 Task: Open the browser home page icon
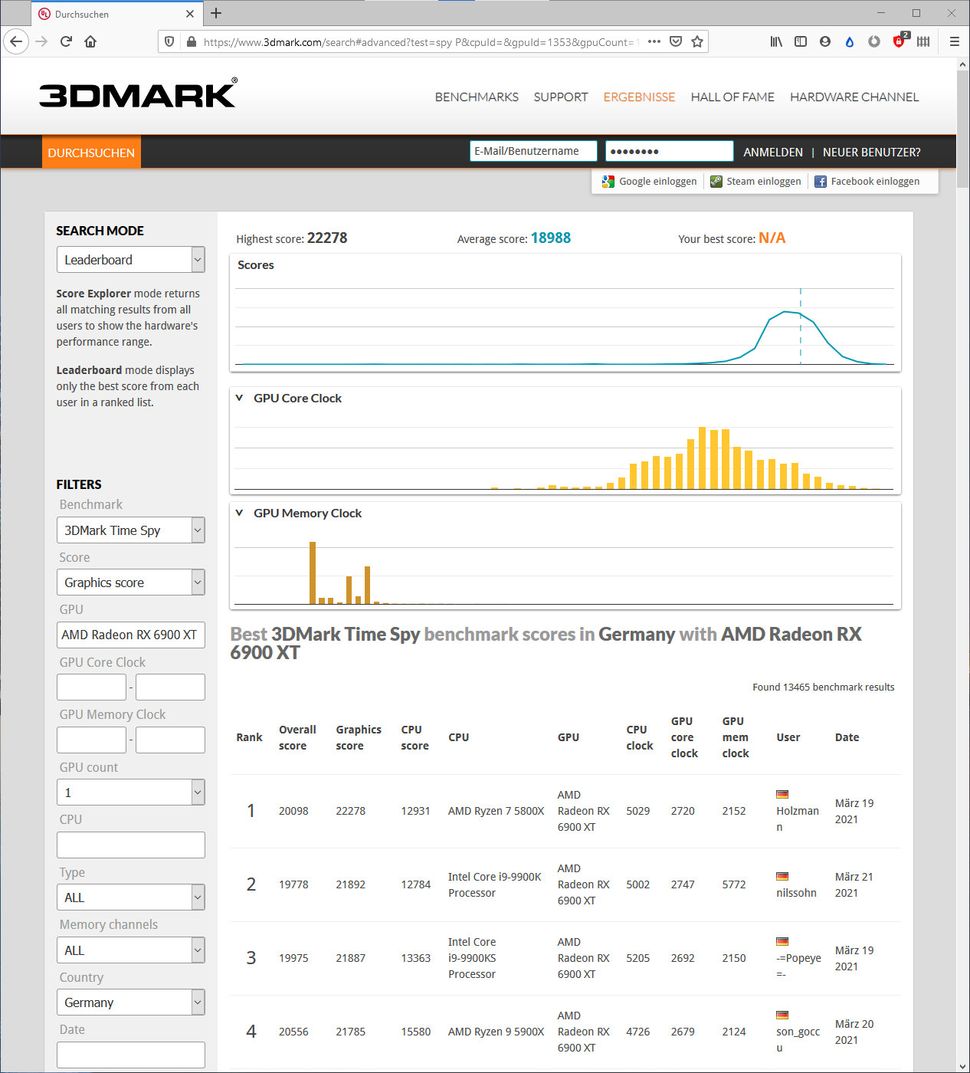click(x=90, y=41)
